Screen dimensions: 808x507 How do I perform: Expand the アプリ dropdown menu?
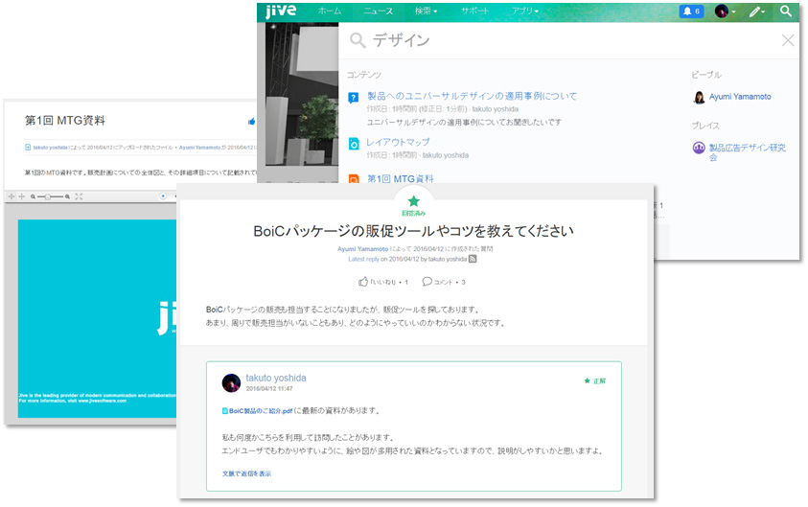pos(523,12)
